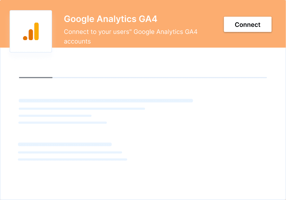Click the last line of the first placeholder group
This screenshot has height=200, width=286.
tap(62, 123)
